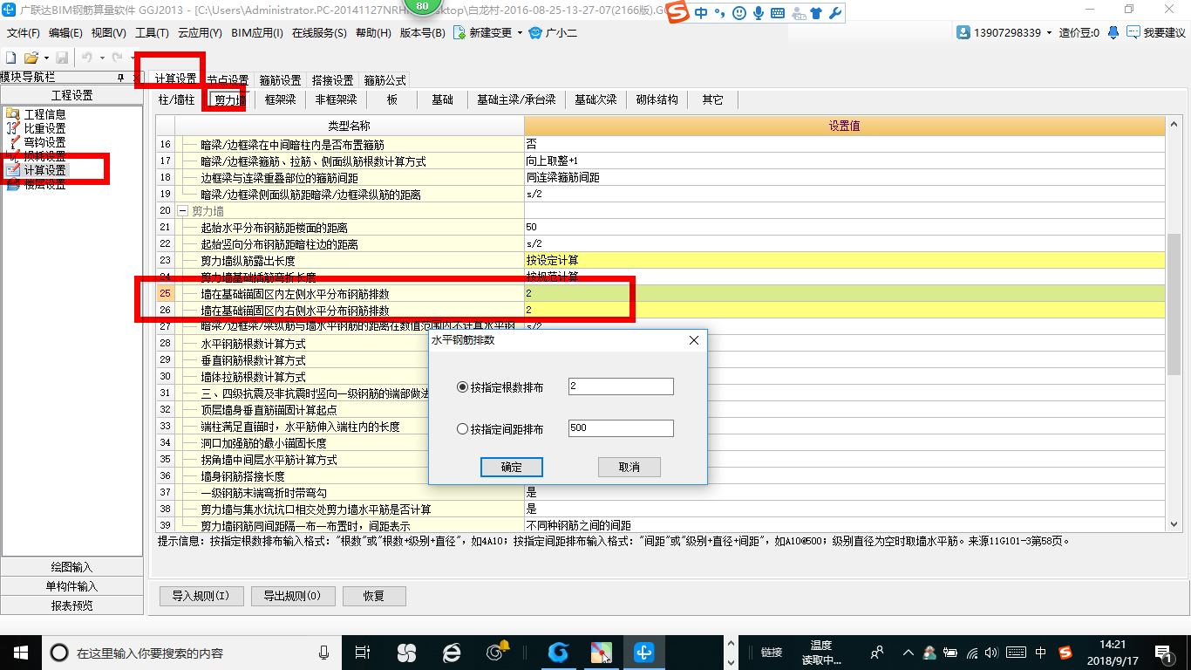Viewport: 1191px width, 670px height.
Task: Click the Task View taskbar icon
Action: click(363, 652)
